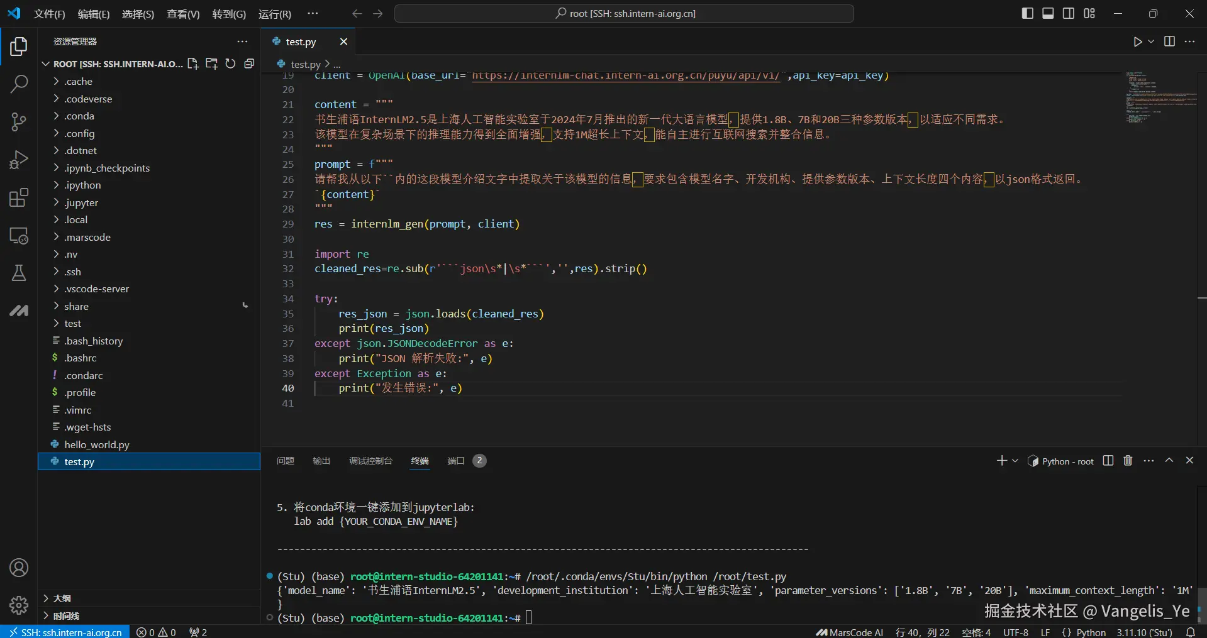Open the 查看(V) menu

pyautogui.click(x=183, y=14)
